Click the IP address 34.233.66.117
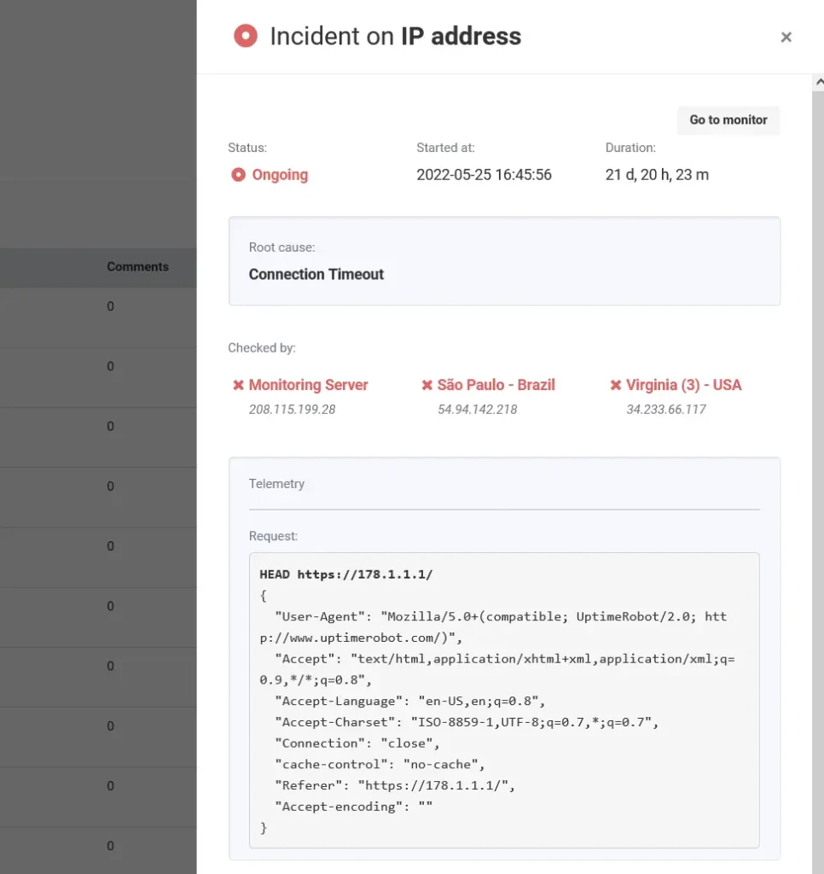The image size is (824, 874). (666, 410)
